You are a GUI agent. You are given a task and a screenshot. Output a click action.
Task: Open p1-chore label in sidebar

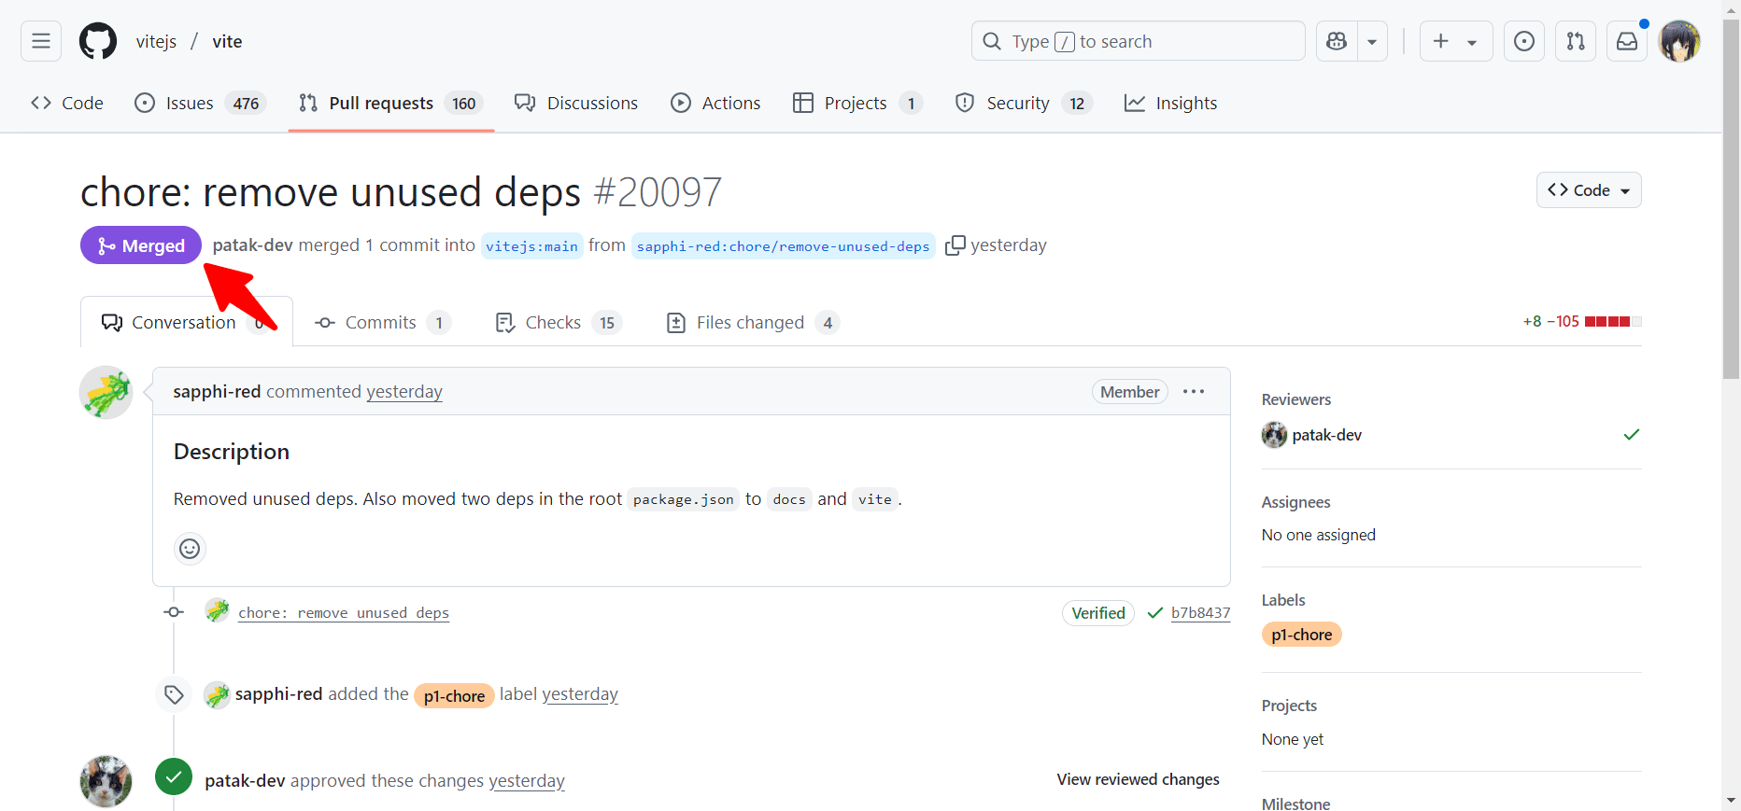(x=1301, y=635)
